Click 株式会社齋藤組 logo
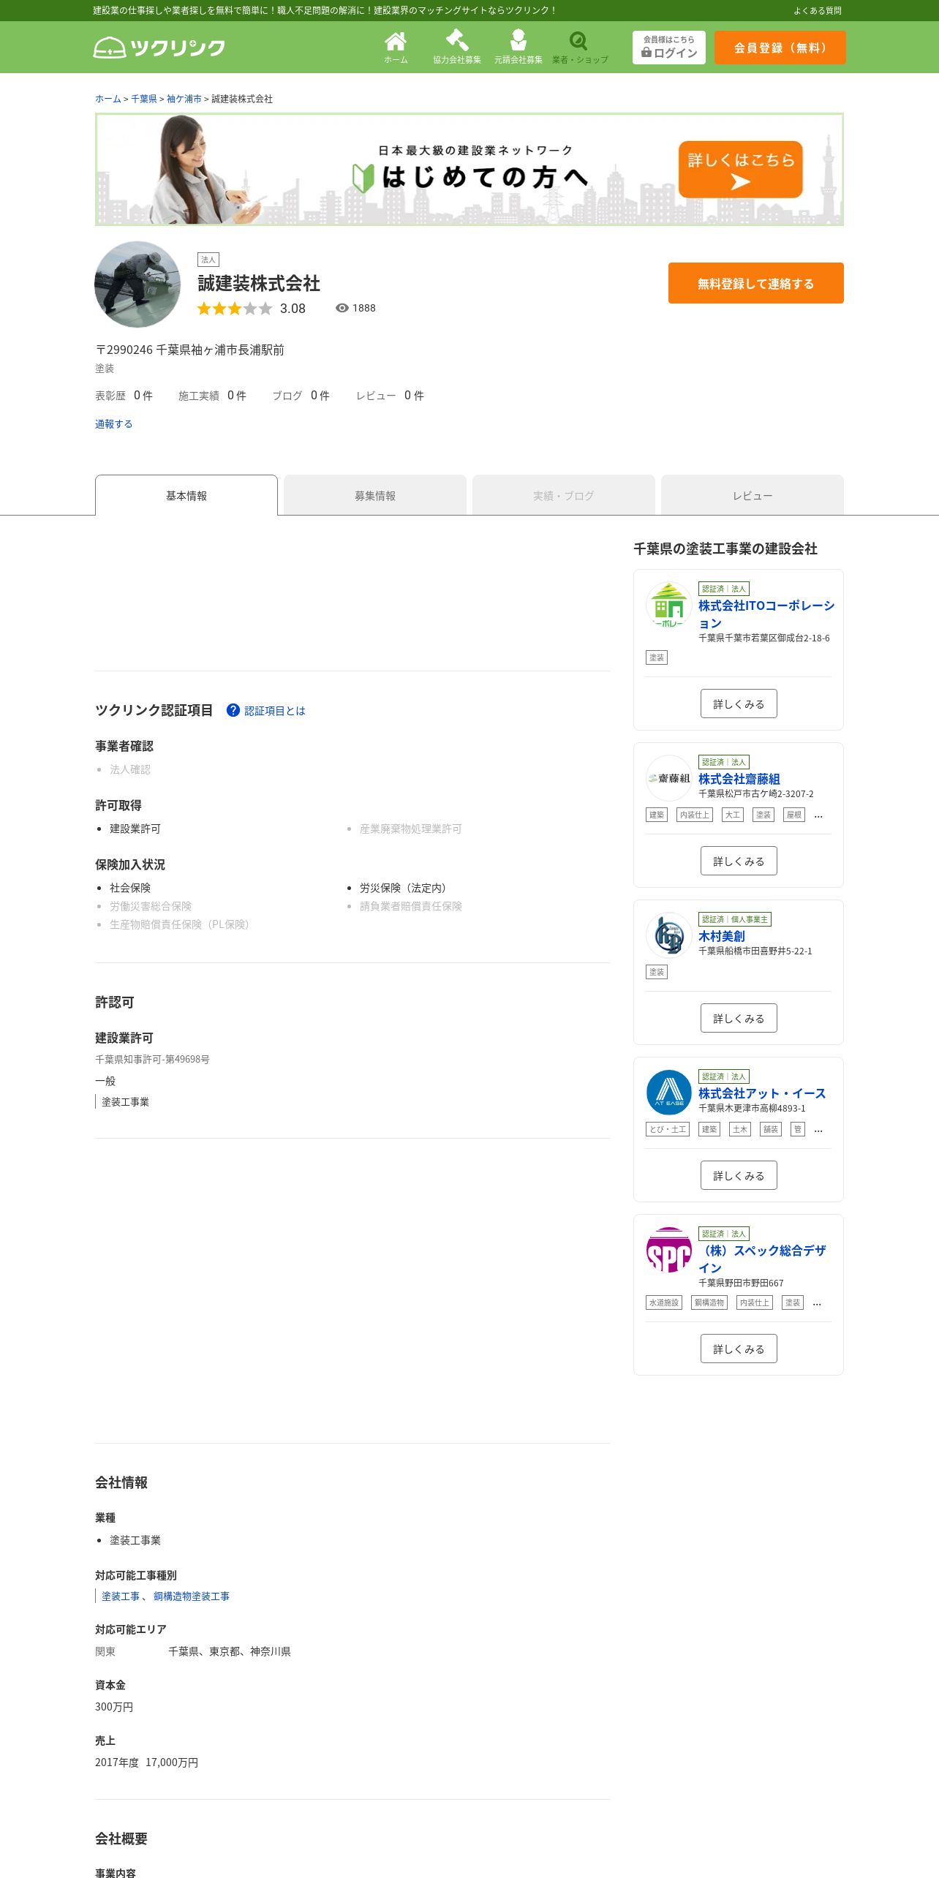 pos(669,778)
